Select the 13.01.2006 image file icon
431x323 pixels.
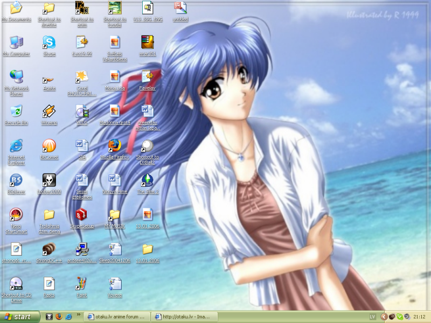click(148, 219)
